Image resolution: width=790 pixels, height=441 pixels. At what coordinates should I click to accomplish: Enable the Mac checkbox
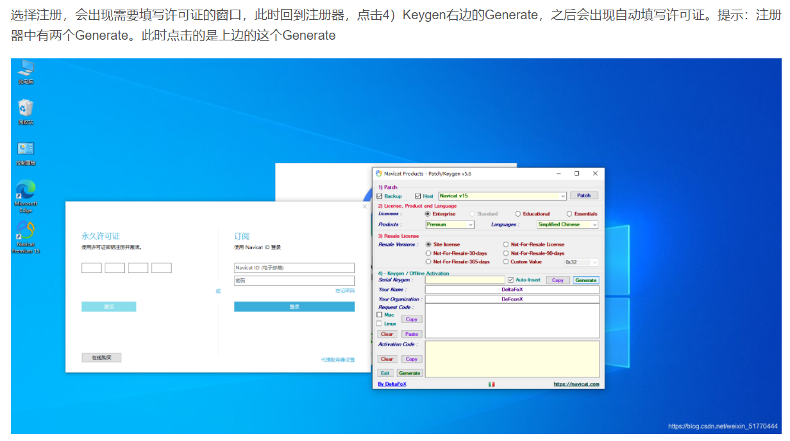pyautogui.click(x=380, y=315)
